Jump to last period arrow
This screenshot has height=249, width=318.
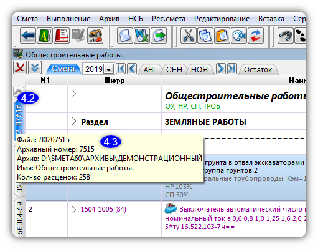click(232, 69)
